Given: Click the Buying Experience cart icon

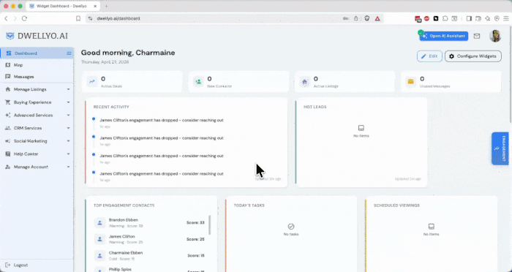Looking at the screenshot, I should (x=8, y=102).
